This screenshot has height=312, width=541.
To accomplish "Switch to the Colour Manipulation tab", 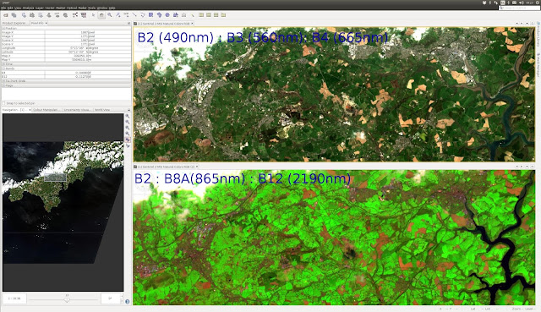I will pos(46,110).
